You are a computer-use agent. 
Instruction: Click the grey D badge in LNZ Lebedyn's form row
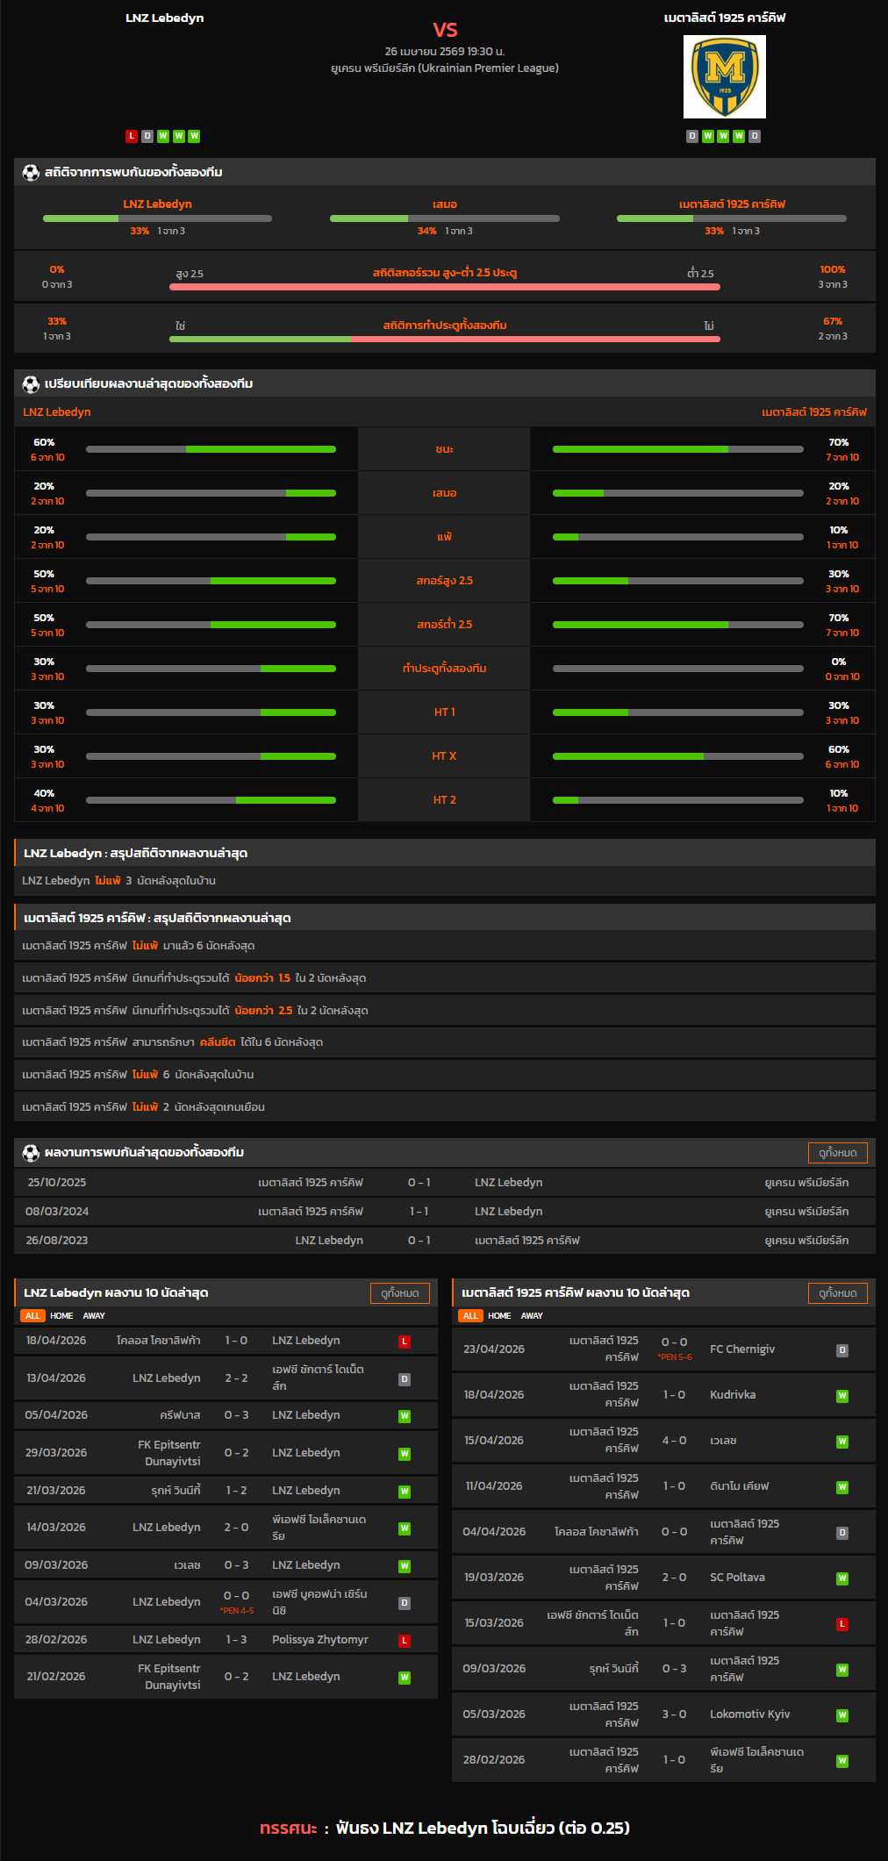coord(147,136)
